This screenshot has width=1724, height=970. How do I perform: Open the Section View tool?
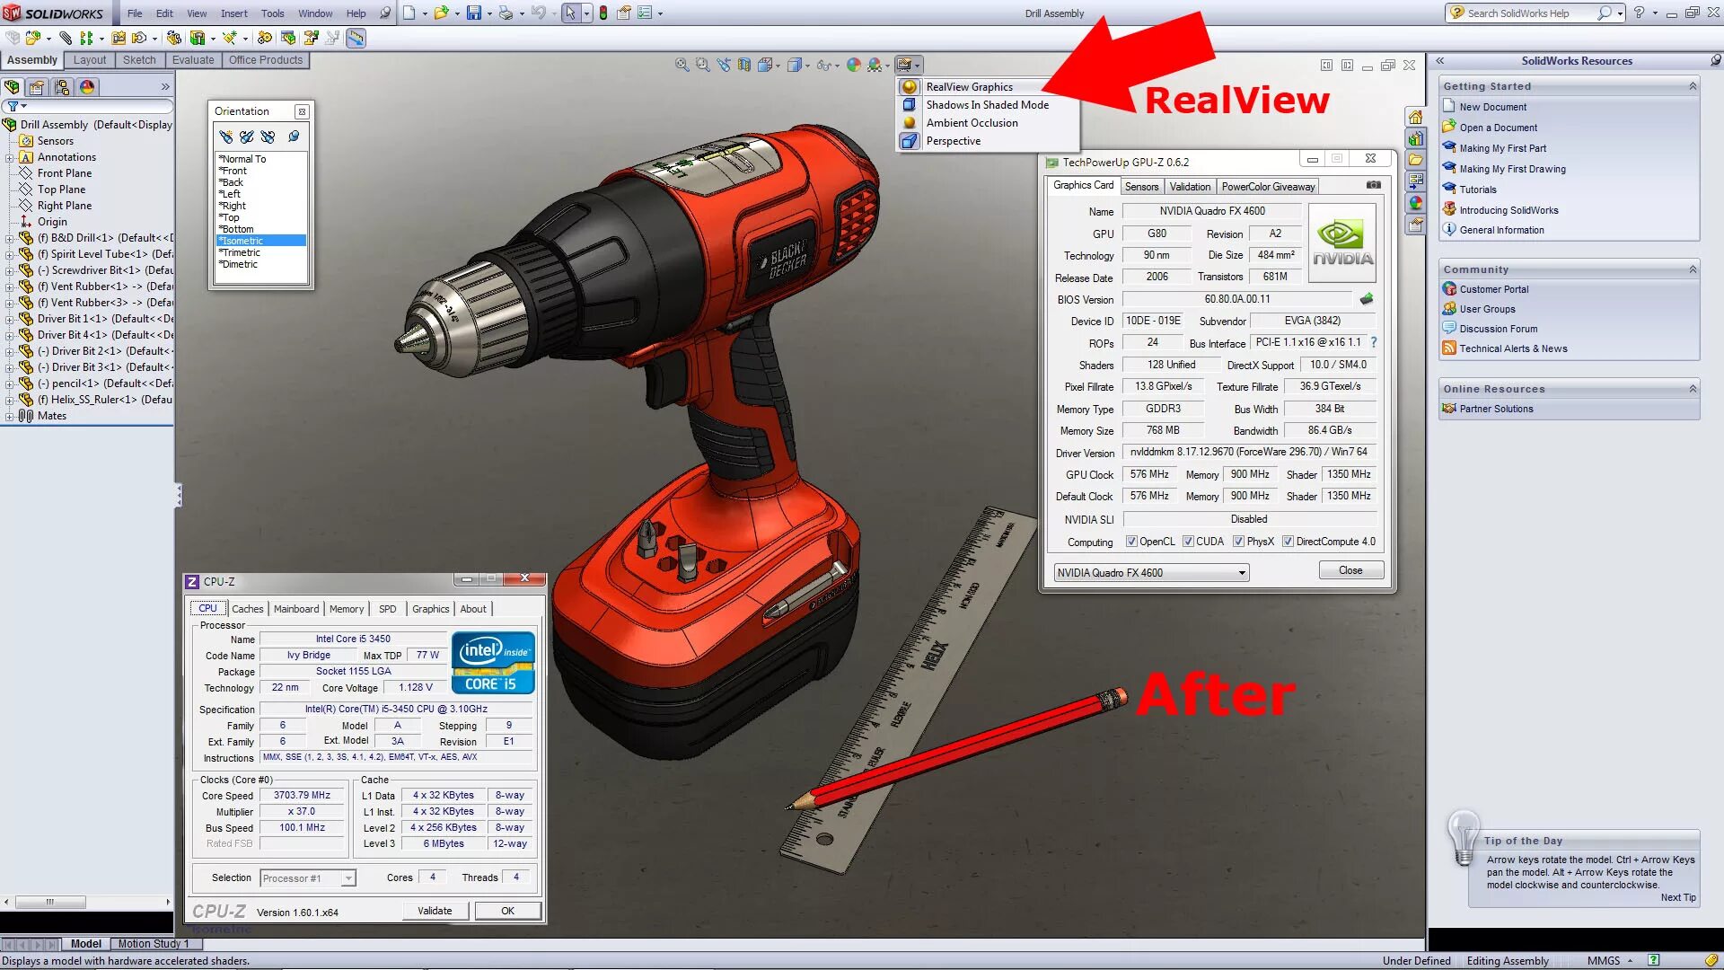click(x=743, y=65)
